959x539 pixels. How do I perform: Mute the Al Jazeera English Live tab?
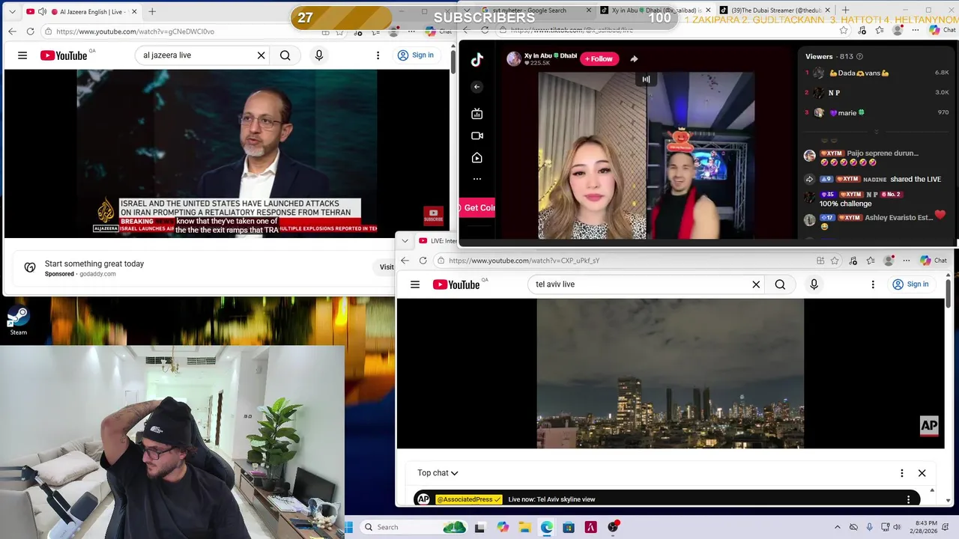pyautogui.click(x=42, y=11)
